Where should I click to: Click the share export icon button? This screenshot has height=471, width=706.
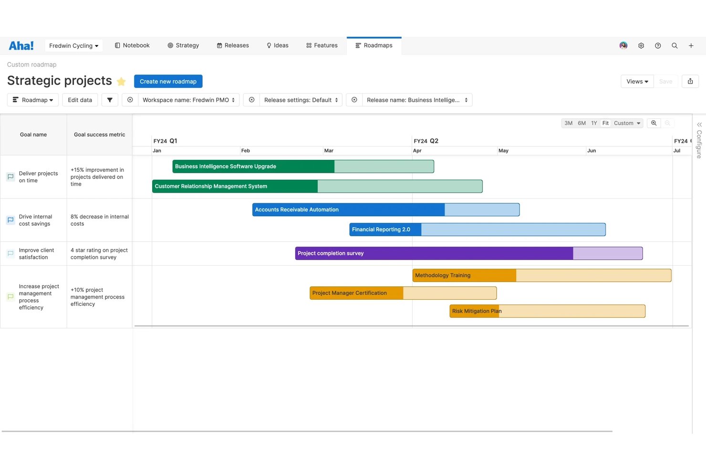[690, 82]
